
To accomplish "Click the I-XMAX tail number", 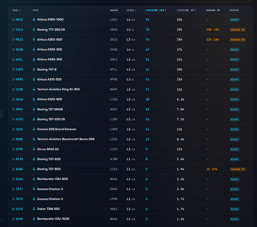I will (x=18, y=109).
